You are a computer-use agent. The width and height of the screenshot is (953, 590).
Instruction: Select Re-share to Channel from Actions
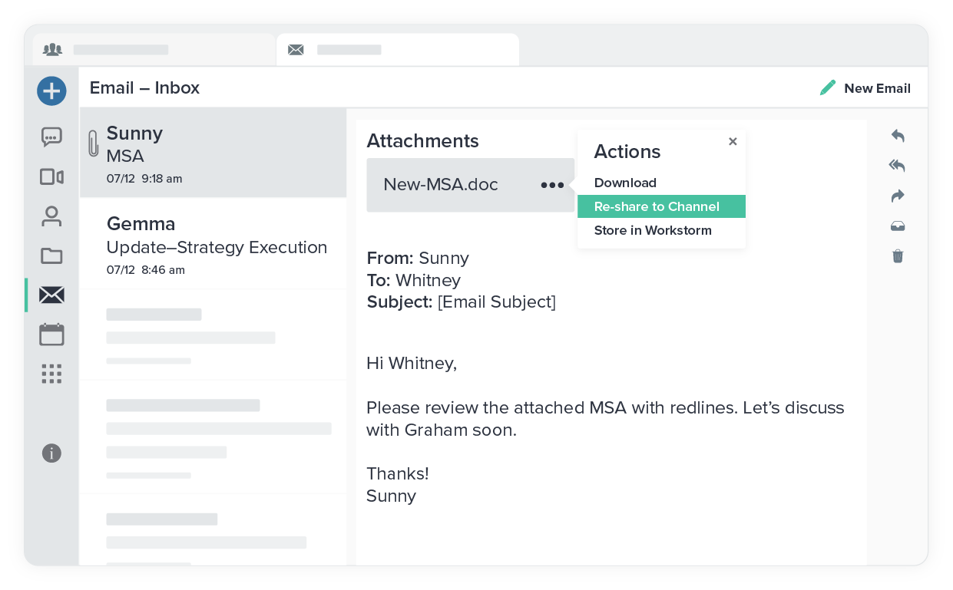click(657, 206)
